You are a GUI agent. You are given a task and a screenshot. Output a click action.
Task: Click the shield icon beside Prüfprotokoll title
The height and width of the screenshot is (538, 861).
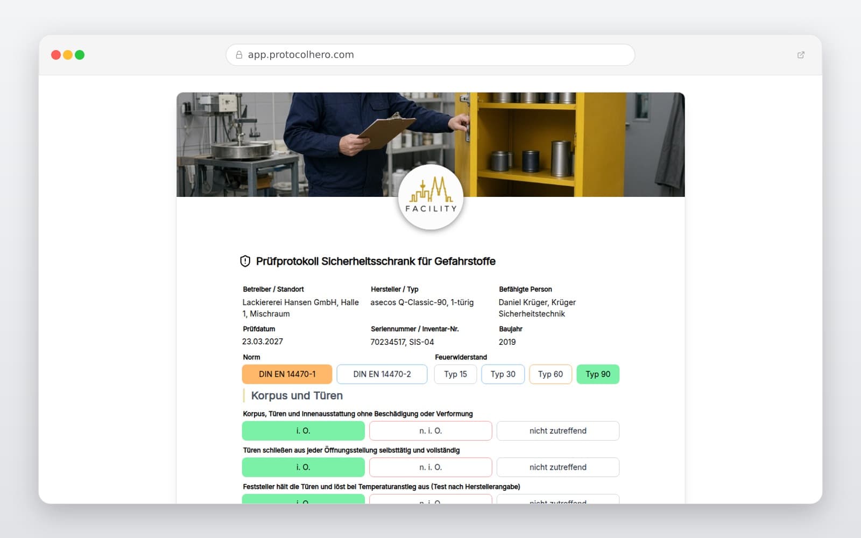[245, 261]
